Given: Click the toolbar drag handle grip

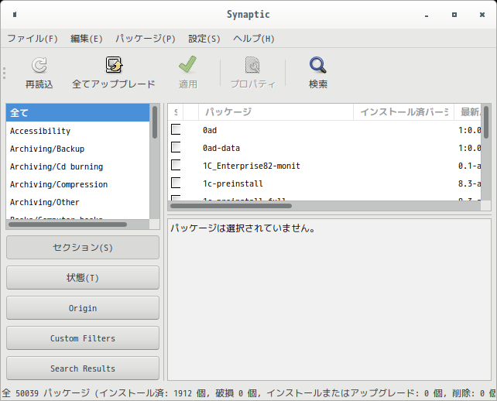Looking at the screenshot, I should coord(4,74).
